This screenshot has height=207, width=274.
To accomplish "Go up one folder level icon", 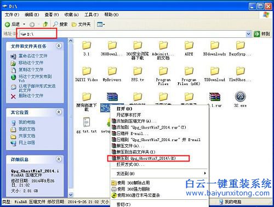I will coord(45,24).
